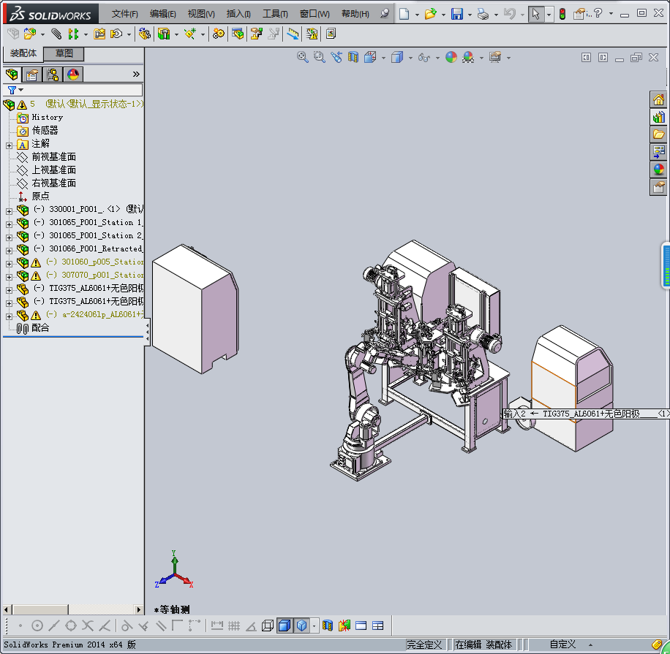The height and width of the screenshot is (654, 670).
Task: Open the DisplayManager tab icon in the panel
Action: pyautogui.click(x=73, y=74)
